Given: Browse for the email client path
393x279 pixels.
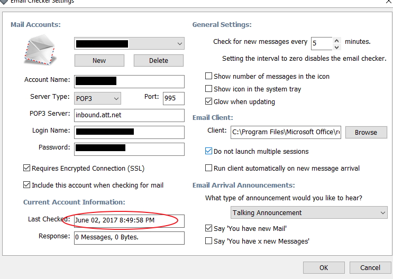Looking at the screenshot, I should click(x=365, y=133).
